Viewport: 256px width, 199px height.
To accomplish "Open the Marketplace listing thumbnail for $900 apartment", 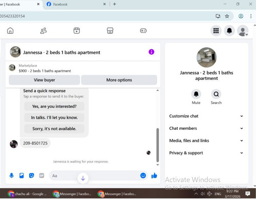I will click(x=12, y=68).
